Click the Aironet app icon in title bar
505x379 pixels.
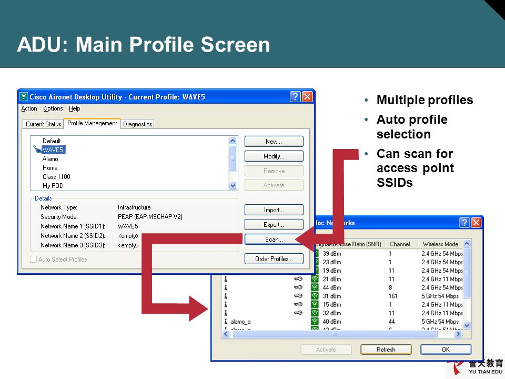point(24,97)
